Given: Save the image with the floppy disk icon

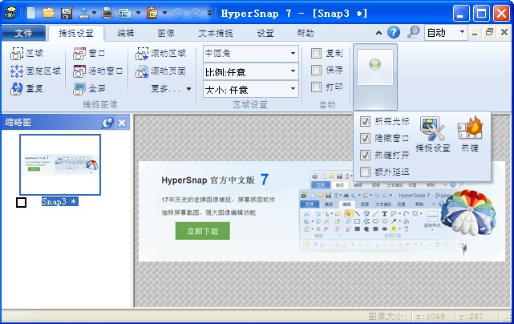Looking at the screenshot, I should (67, 13).
